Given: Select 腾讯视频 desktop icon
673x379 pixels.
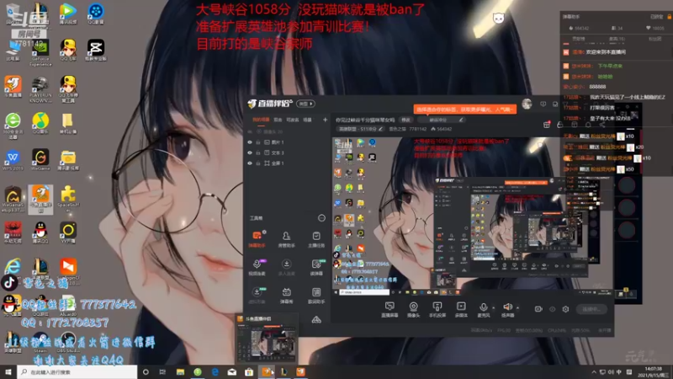Looking at the screenshot, I should point(68,14).
